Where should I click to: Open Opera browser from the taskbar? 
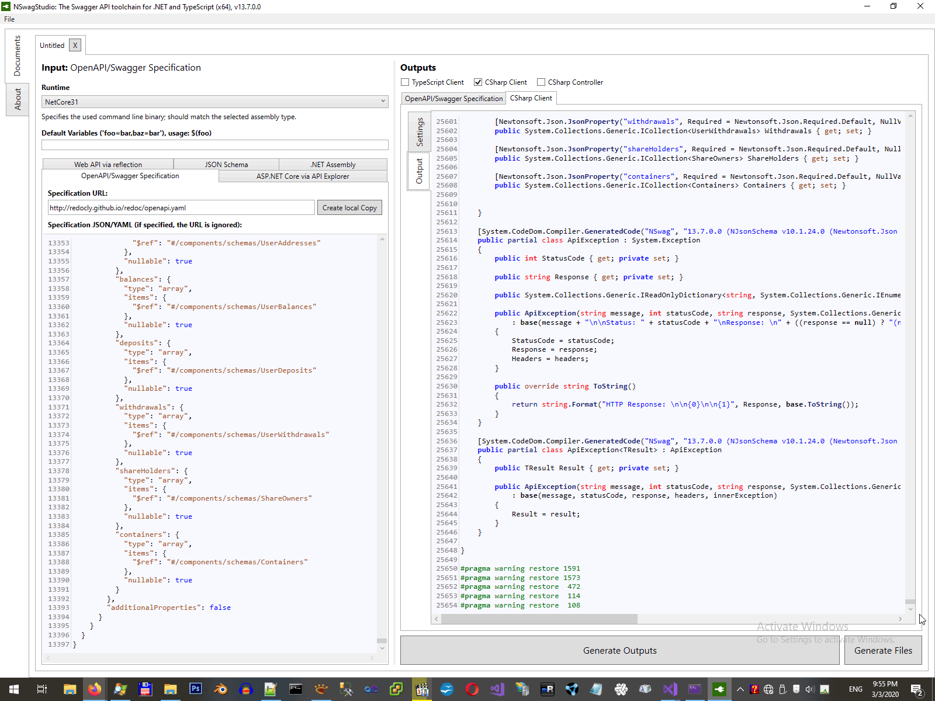(472, 689)
